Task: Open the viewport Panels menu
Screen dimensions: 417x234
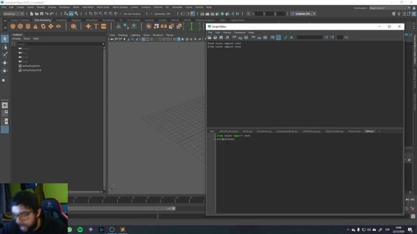Action: [169, 35]
